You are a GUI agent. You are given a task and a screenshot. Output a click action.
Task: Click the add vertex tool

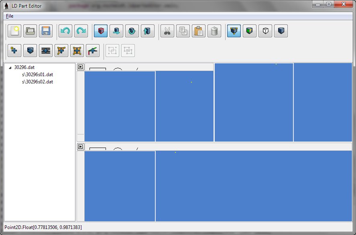tap(14, 51)
